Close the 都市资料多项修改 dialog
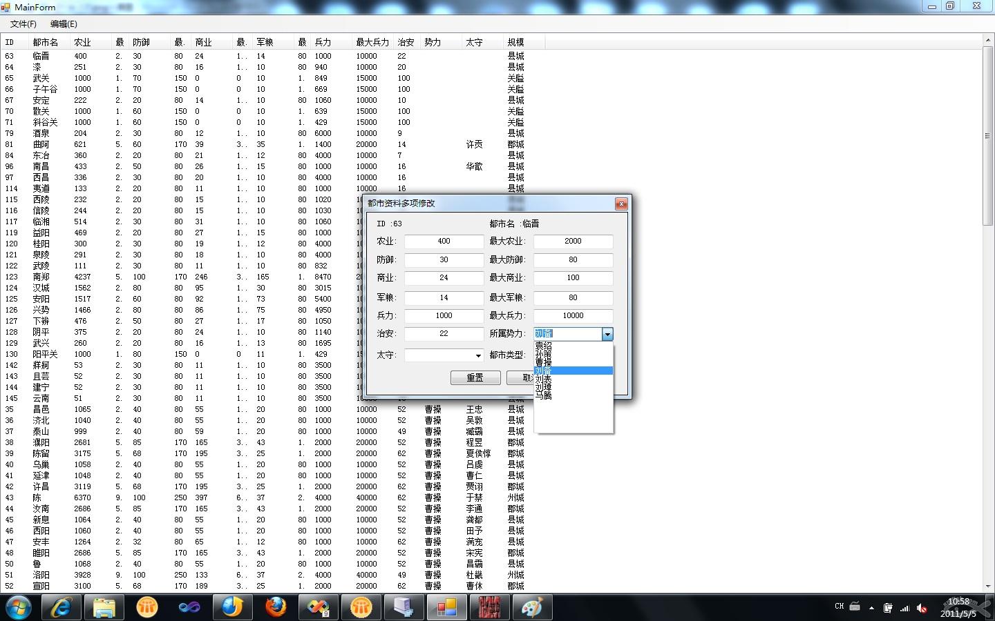 [x=621, y=204]
